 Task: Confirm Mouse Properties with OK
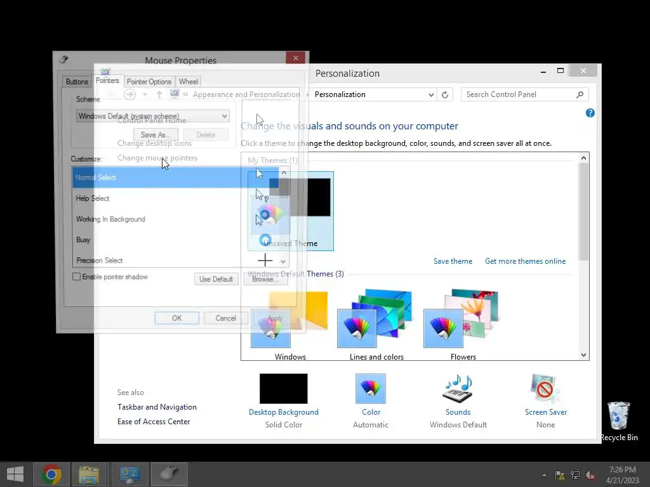click(x=176, y=318)
